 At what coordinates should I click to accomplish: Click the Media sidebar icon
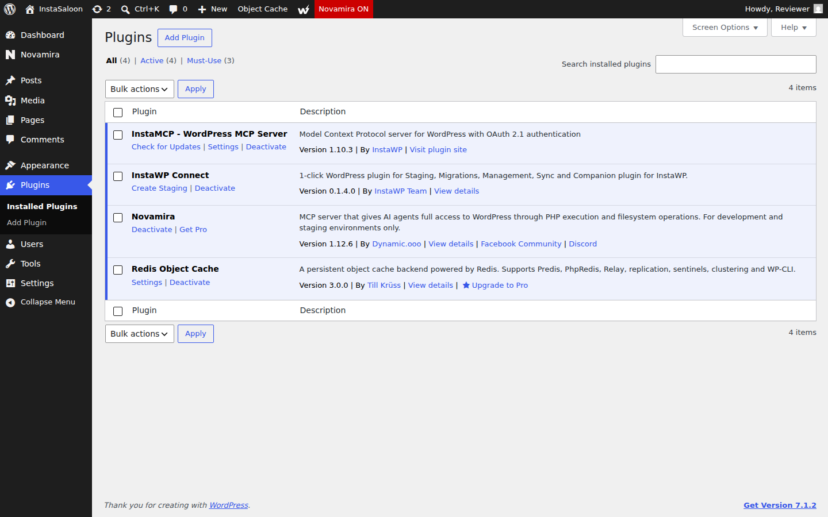pyautogui.click(x=10, y=101)
